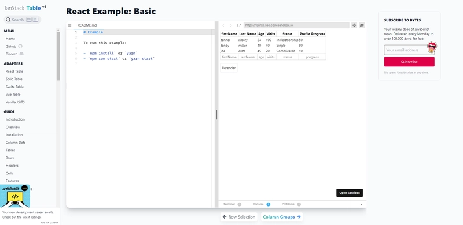The width and height of the screenshot is (463, 225).
Task: Click the email address input field
Action: pos(406,50)
